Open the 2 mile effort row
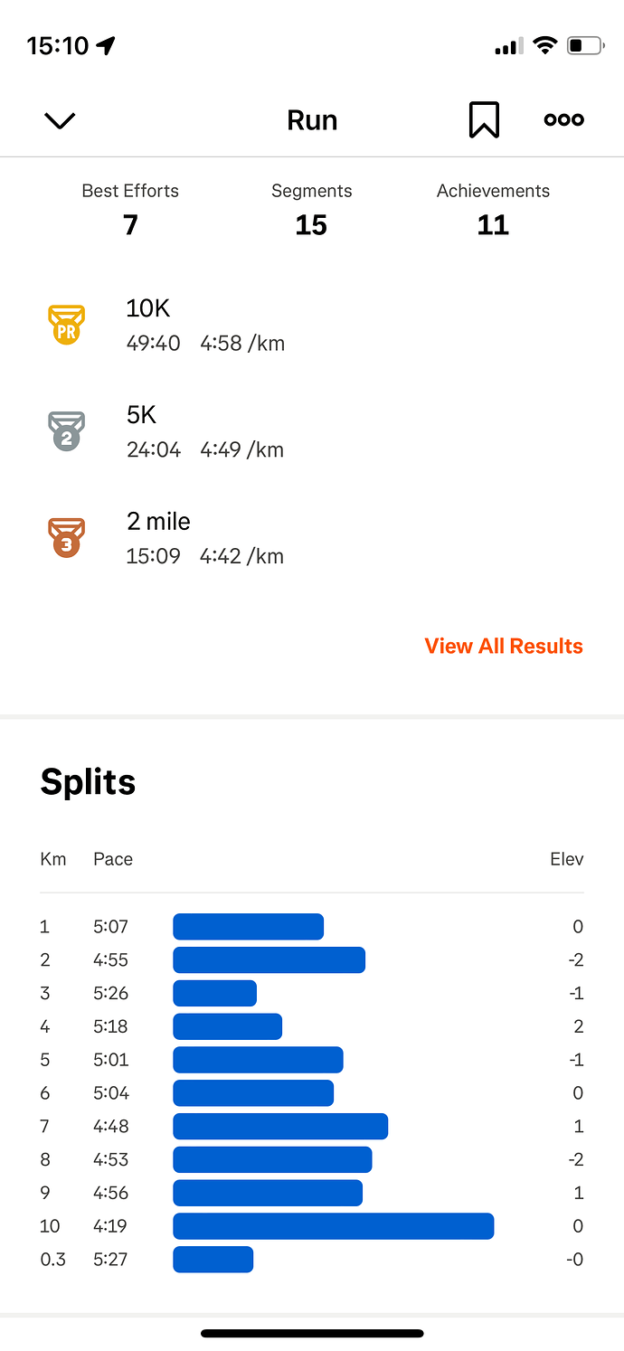Screen dimensions: 624x1351 point(205,537)
